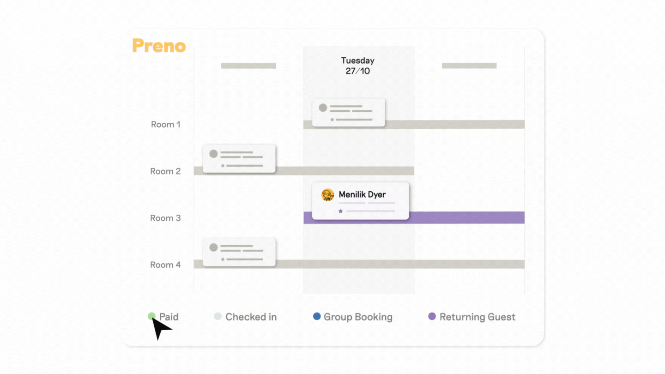Click the grey Checked in legend dot
665x374 pixels.
tap(218, 317)
